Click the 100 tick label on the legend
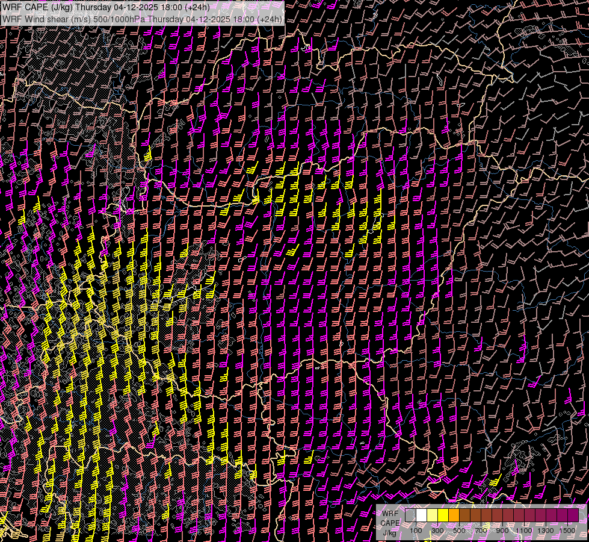 (x=416, y=531)
